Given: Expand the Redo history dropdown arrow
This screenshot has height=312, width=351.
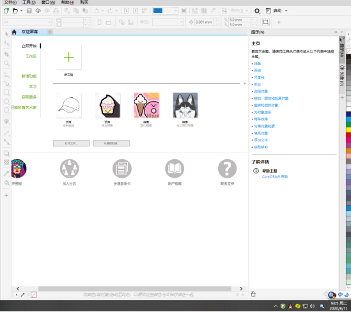Looking at the screenshot, I should [x=116, y=11].
